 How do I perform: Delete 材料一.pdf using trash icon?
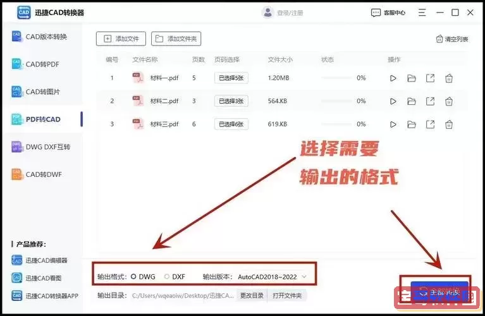(449, 78)
